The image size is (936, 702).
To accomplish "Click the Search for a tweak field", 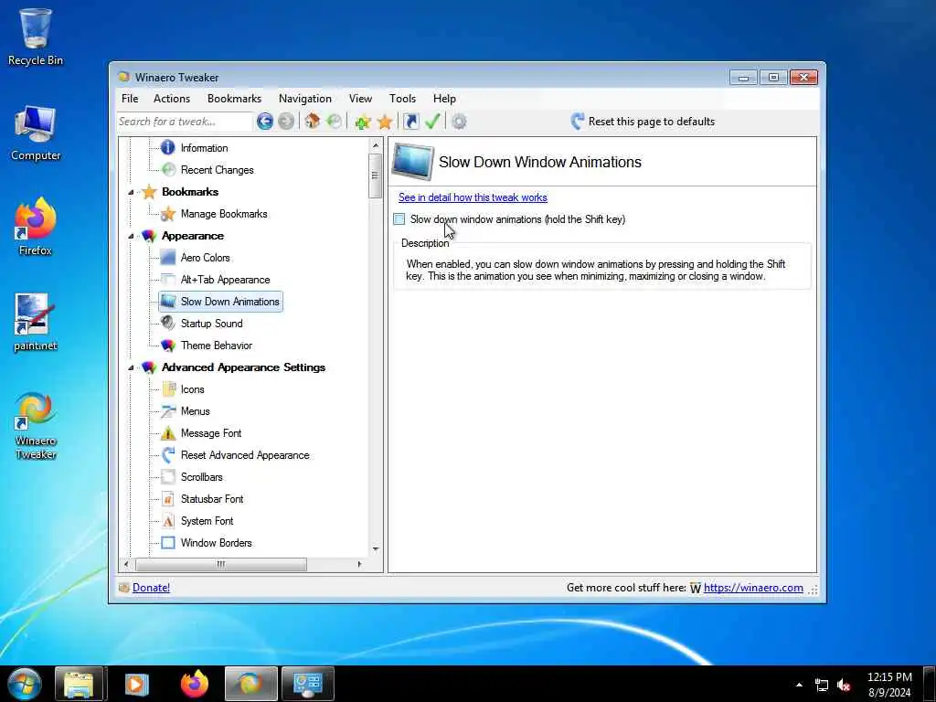I will pyautogui.click(x=185, y=122).
